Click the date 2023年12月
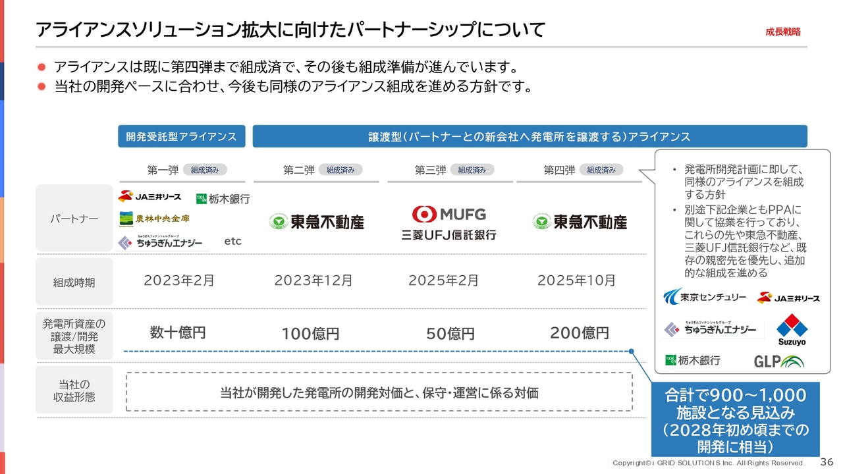Screen dimensions: 843x474 313,280
